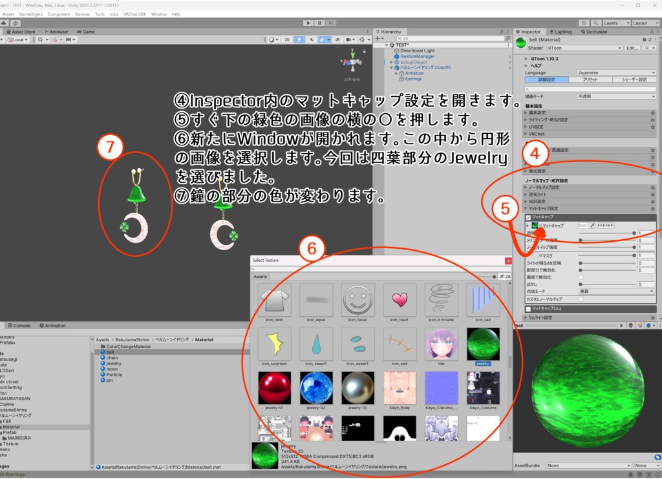Toggle scene lighting lightbulb icon
The image size is (662, 479).
[x=299, y=39]
